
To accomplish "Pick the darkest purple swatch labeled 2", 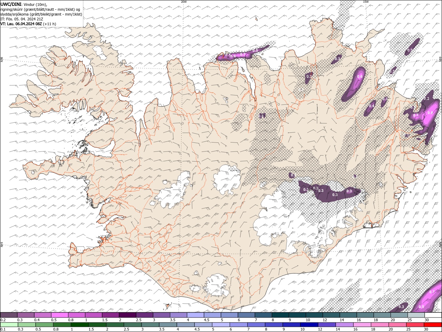I will click(127, 315).
